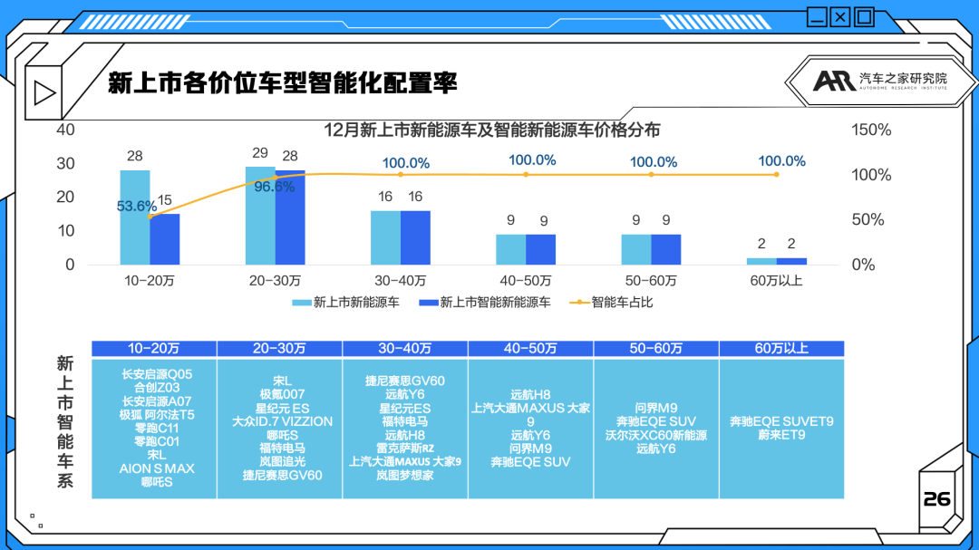Screen dimensions: 979x550
Task: Click the 40-50万 vehicle list cell
Action: tap(530, 429)
